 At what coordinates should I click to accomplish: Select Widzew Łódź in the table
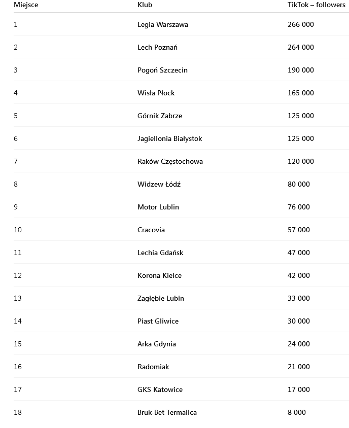tap(159, 184)
